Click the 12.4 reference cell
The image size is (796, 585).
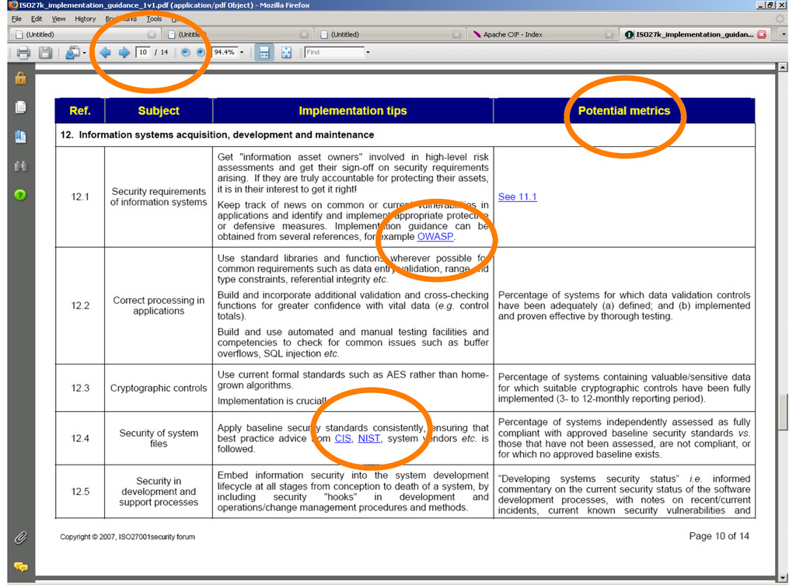(80, 438)
